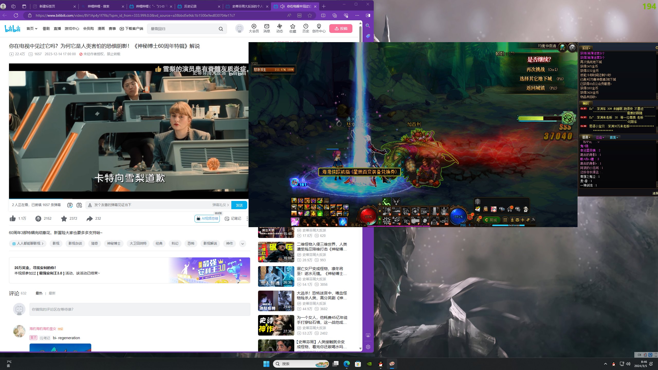Click the search magnifier in Bilibili search box

(x=221, y=29)
